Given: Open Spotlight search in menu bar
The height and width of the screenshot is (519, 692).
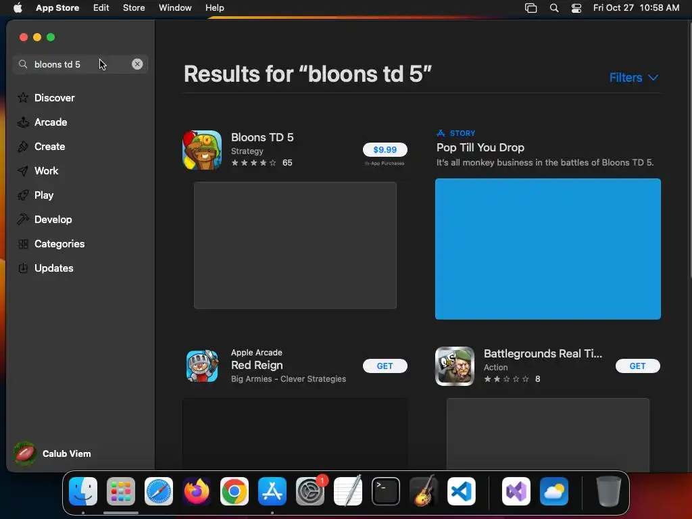Looking at the screenshot, I should (554, 8).
